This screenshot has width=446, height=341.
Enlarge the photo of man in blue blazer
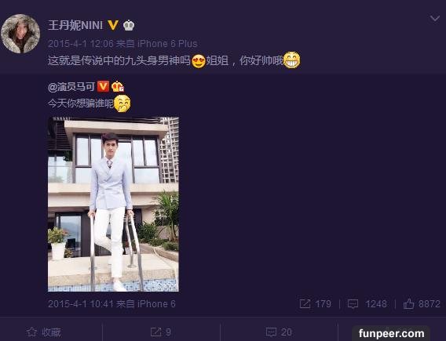(113, 204)
